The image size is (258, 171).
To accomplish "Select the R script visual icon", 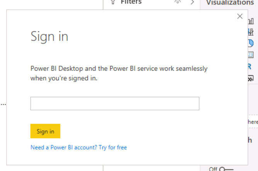I will (250, 67).
